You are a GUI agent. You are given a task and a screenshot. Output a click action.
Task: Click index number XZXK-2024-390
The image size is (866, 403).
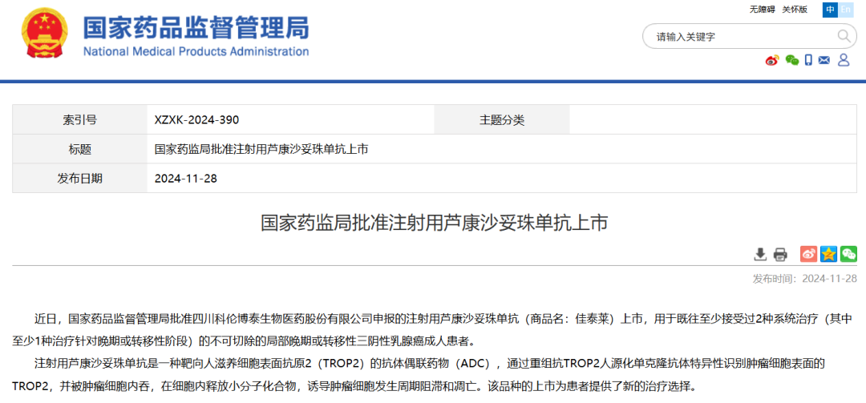click(196, 120)
